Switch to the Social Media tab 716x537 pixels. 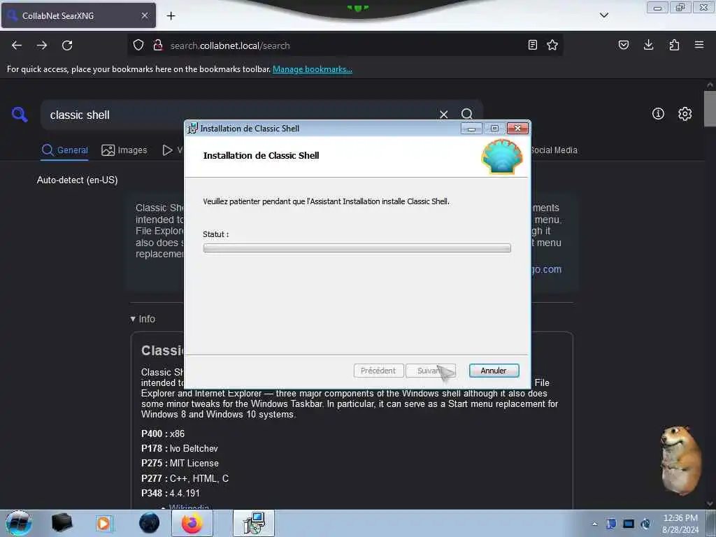(x=554, y=150)
